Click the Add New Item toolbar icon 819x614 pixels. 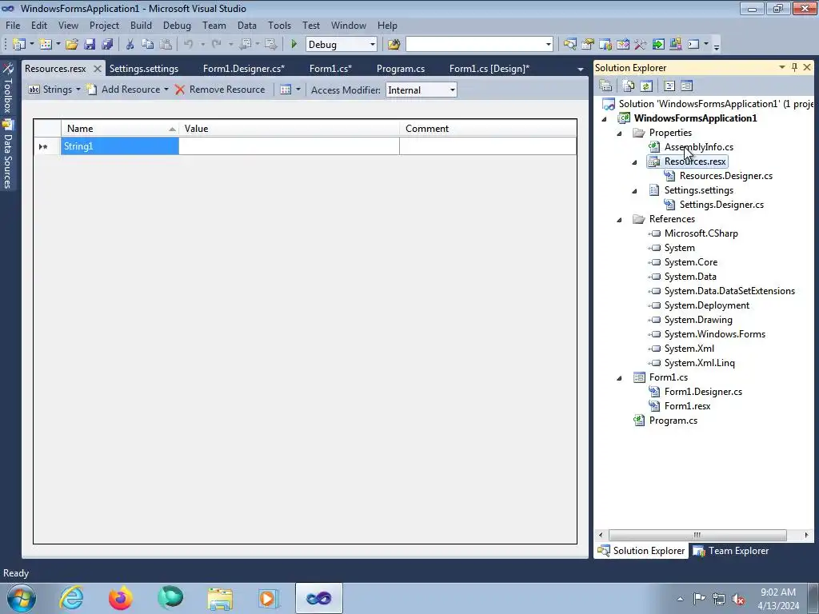(x=46, y=45)
